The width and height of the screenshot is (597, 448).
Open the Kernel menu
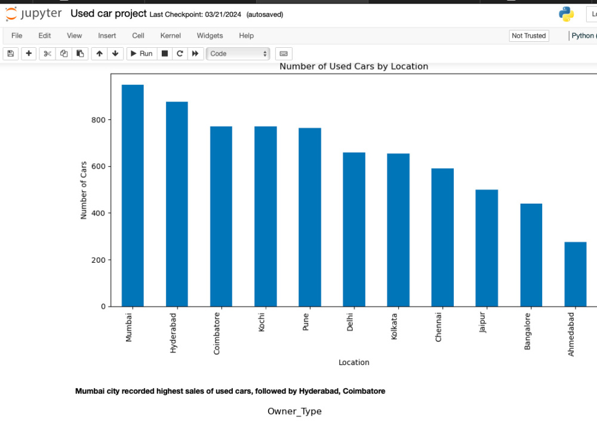coord(171,35)
